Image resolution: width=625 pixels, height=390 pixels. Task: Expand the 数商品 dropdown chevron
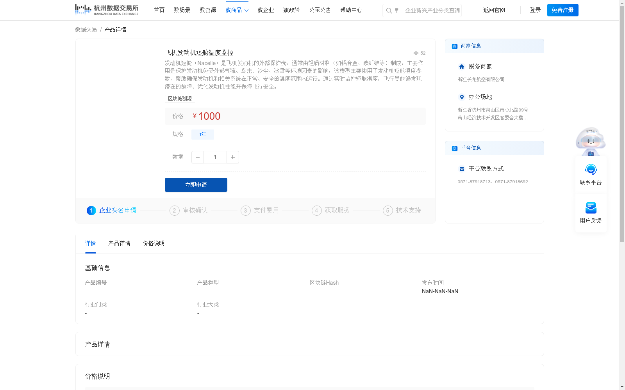coord(246,11)
